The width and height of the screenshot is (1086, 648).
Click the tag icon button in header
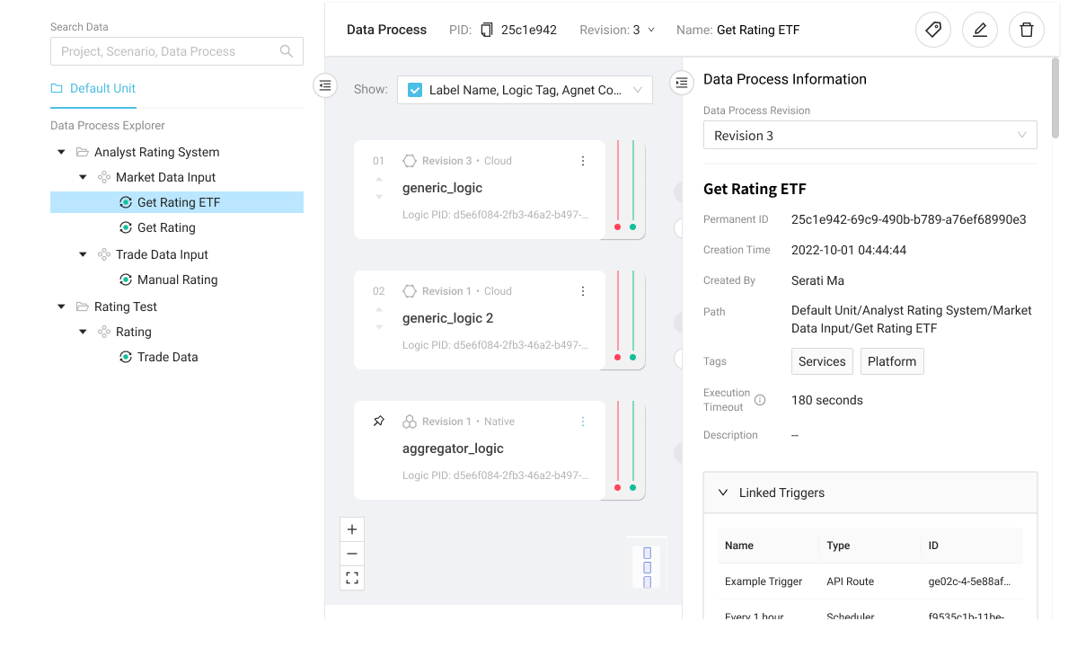(933, 30)
